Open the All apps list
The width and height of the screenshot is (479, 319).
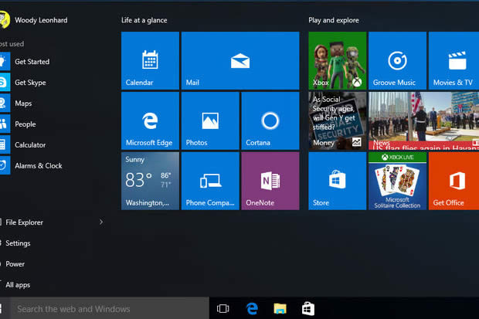[x=17, y=285]
